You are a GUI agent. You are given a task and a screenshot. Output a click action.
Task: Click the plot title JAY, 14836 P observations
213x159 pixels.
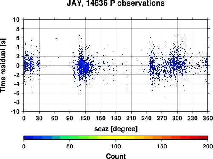coord(116,3)
